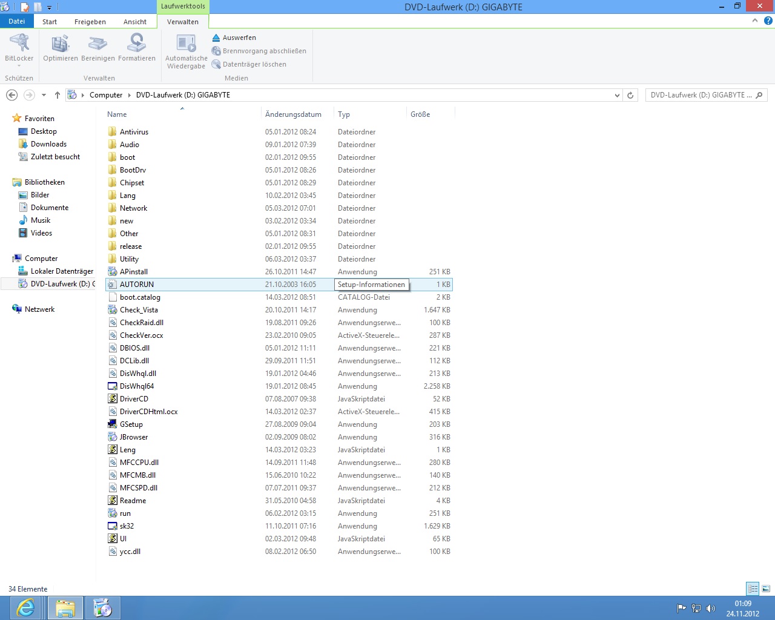Select the Antivirus folder icon
The height and width of the screenshot is (620, 775).
click(x=113, y=131)
